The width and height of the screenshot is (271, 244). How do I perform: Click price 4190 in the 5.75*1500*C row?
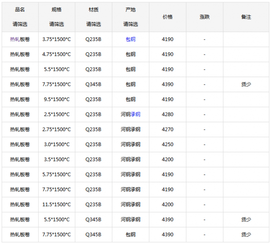tap(168, 175)
